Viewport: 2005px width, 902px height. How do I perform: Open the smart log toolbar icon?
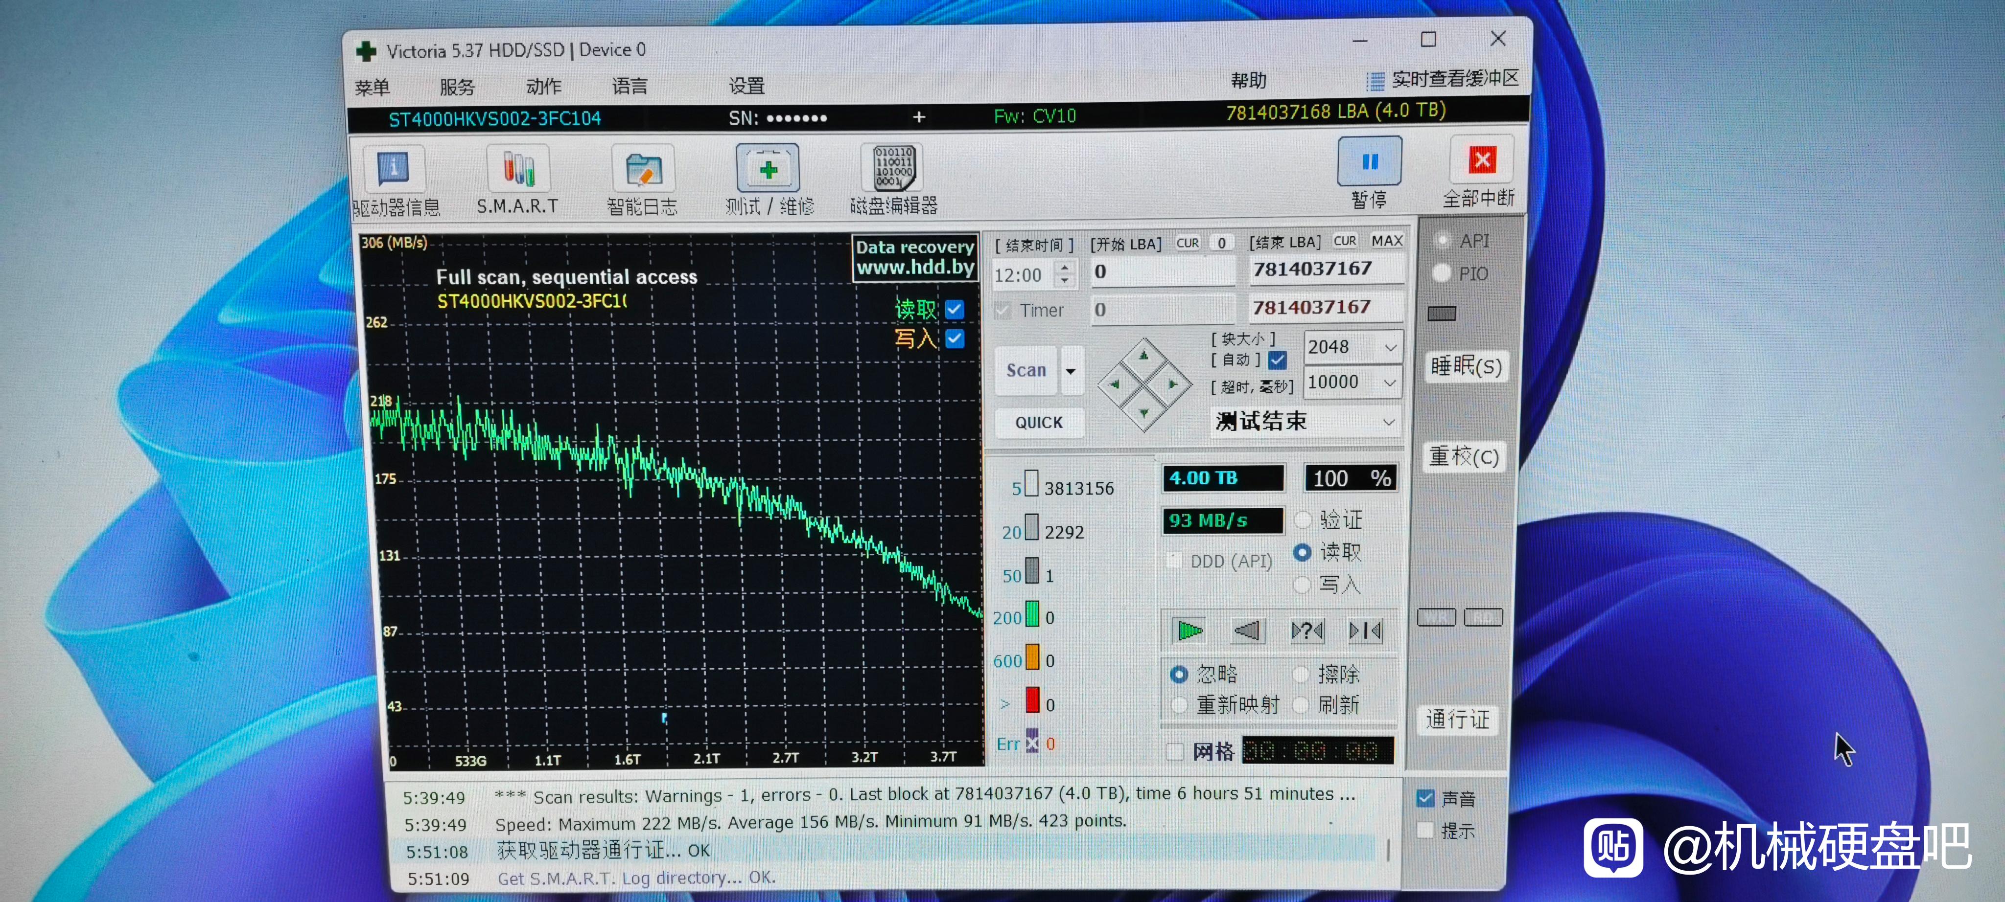click(x=643, y=170)
